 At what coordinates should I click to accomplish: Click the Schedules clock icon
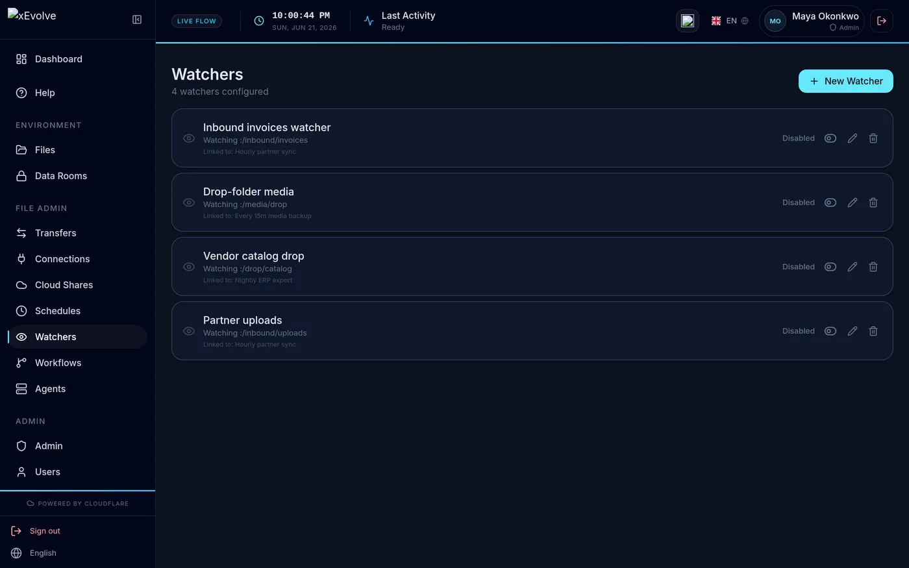click(21, 311)
